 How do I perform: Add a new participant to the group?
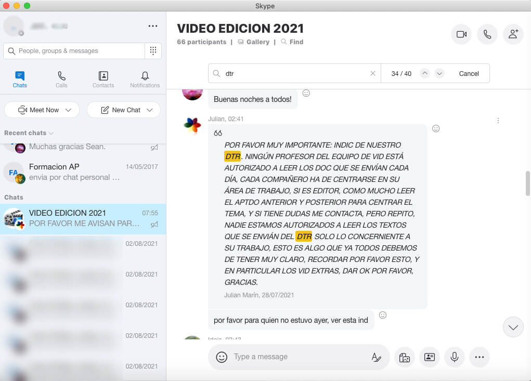tap(513, 34)
